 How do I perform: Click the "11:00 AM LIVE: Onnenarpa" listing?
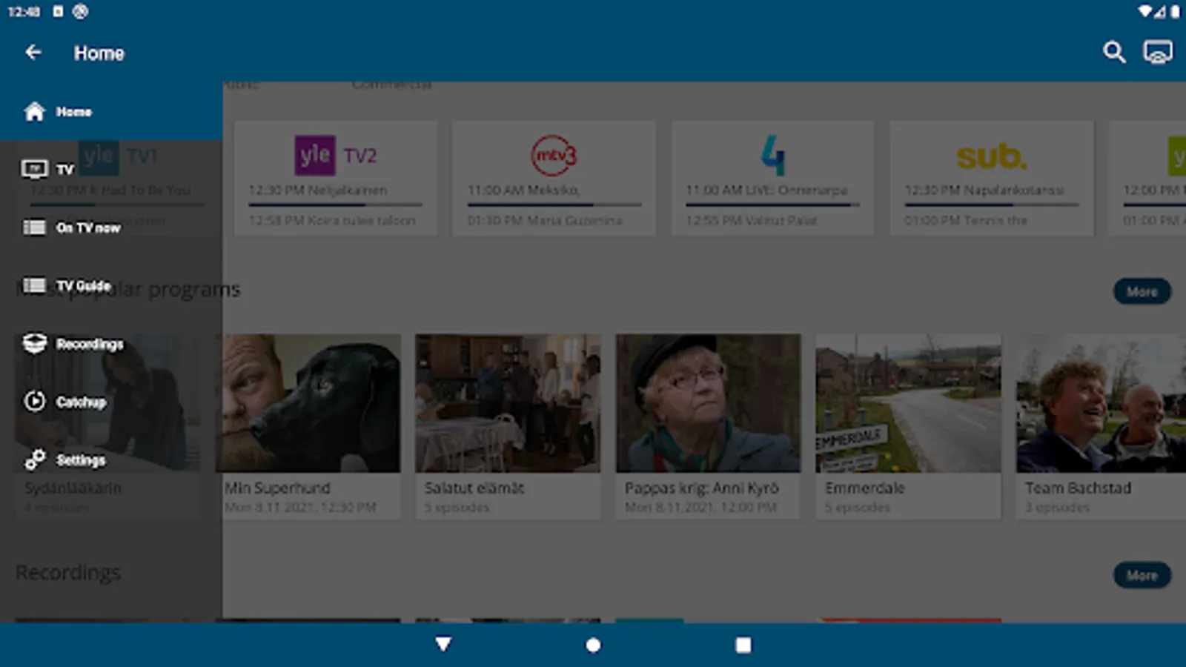(766, 190)
